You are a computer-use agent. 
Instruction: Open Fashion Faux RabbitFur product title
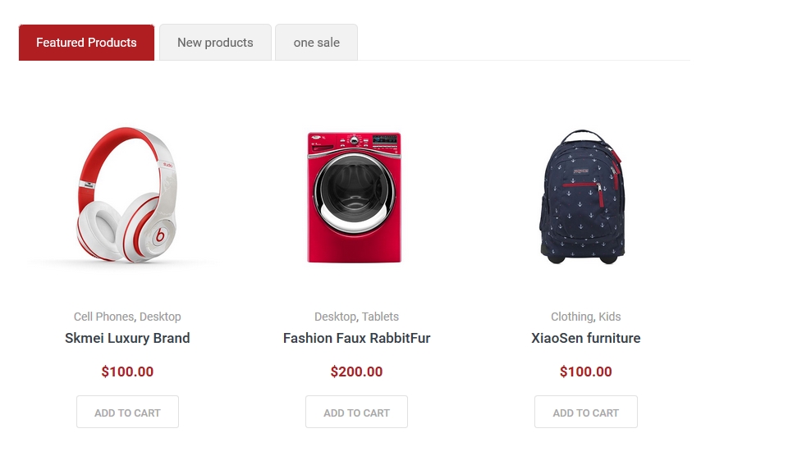356,338
